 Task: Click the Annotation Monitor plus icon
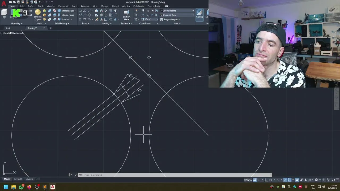coord(324,180)
